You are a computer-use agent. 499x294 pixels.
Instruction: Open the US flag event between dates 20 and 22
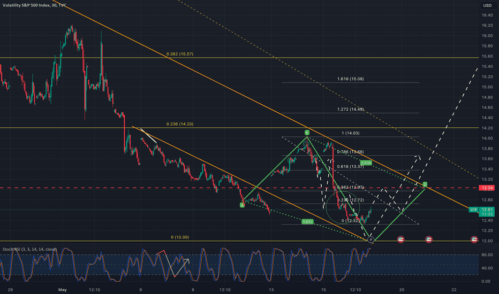(x=429, y=239)
